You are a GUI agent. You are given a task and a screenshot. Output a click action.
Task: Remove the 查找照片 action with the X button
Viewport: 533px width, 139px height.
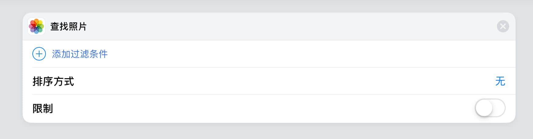pos(503,26)
